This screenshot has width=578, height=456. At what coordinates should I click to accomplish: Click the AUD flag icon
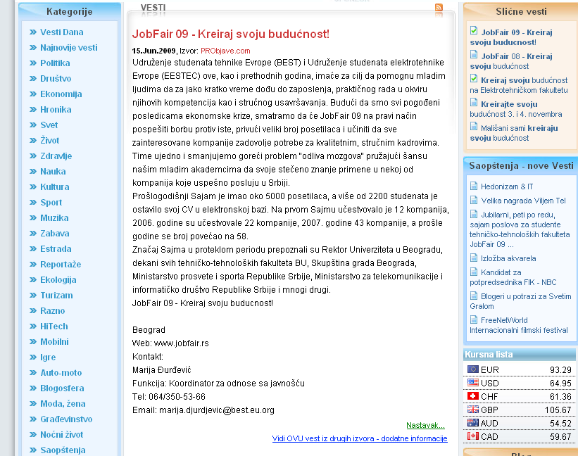coord(472,423)
